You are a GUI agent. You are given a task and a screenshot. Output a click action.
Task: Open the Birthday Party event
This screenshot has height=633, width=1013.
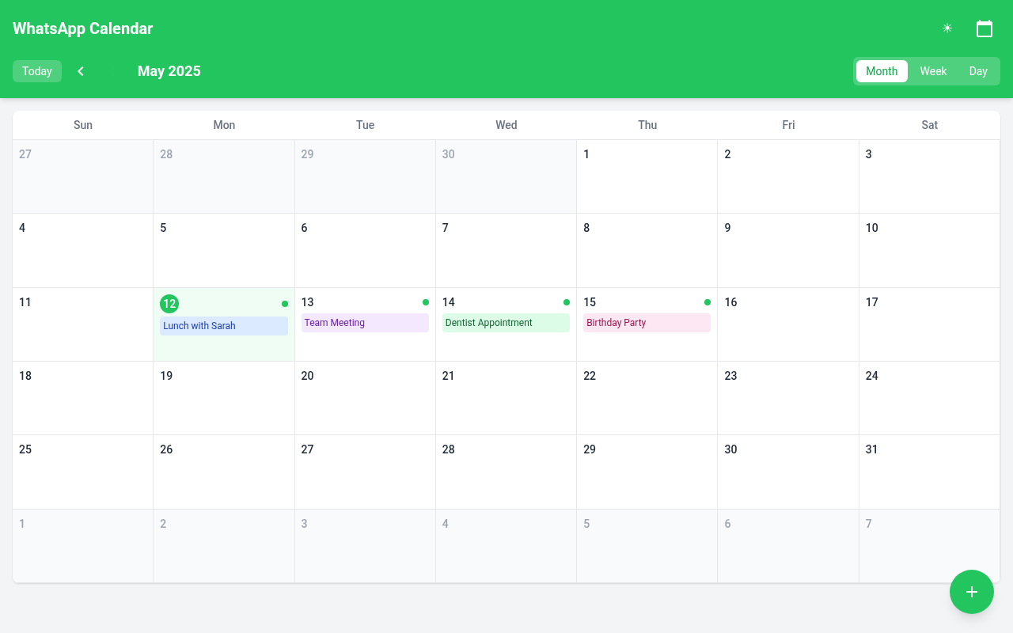click(647, 322)
